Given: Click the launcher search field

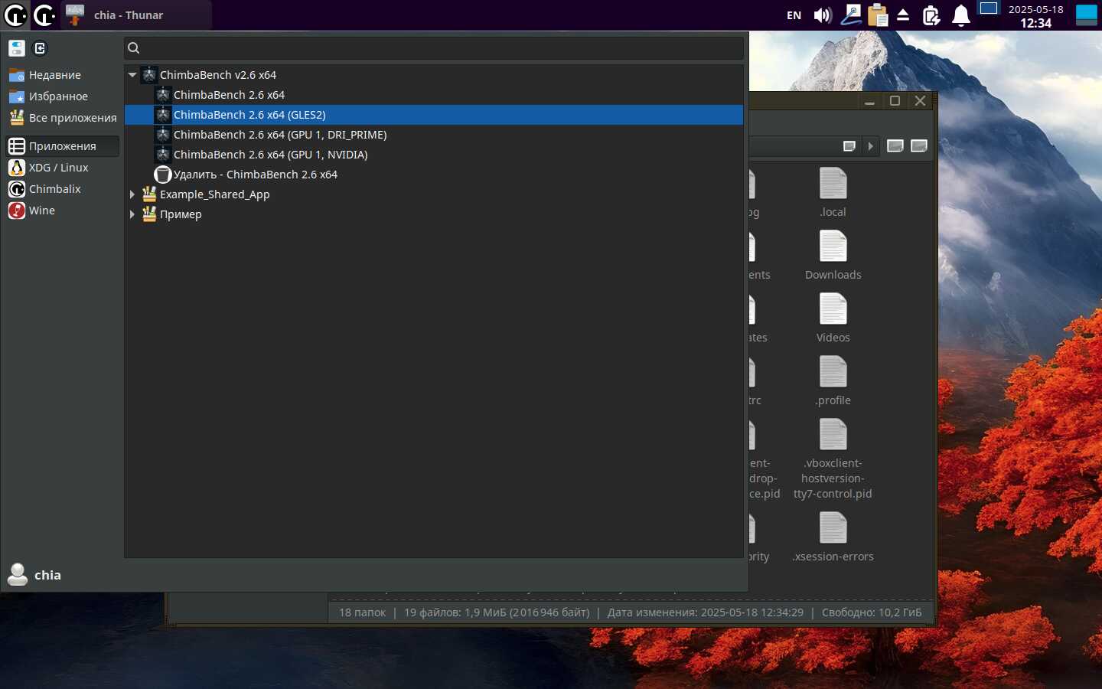Looking at the screenshot, I should coord(434,47).
